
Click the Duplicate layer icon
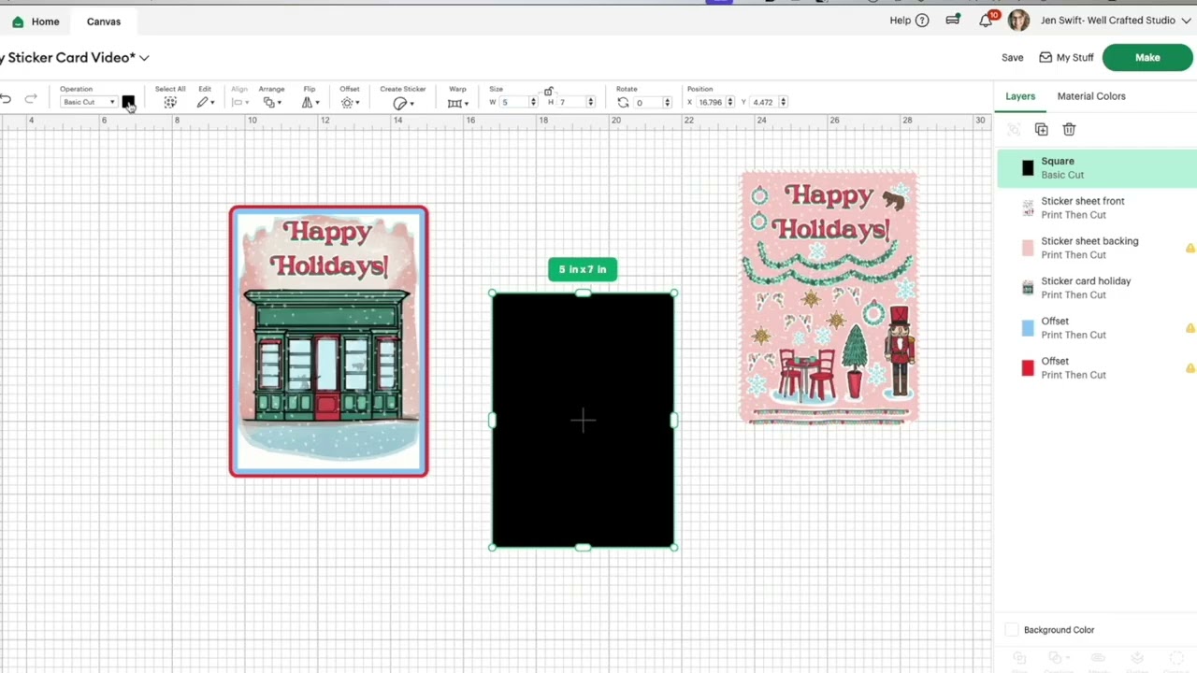point(1041,129)
